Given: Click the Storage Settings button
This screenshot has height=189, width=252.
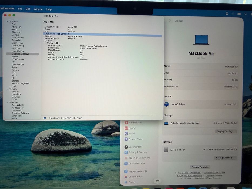Looking at the screenshot, I should [x=225, y=158].
